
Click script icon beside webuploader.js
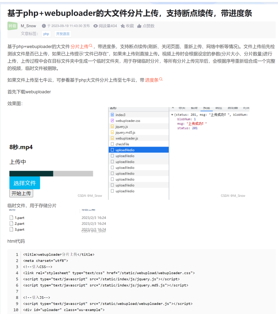point(112,138)
